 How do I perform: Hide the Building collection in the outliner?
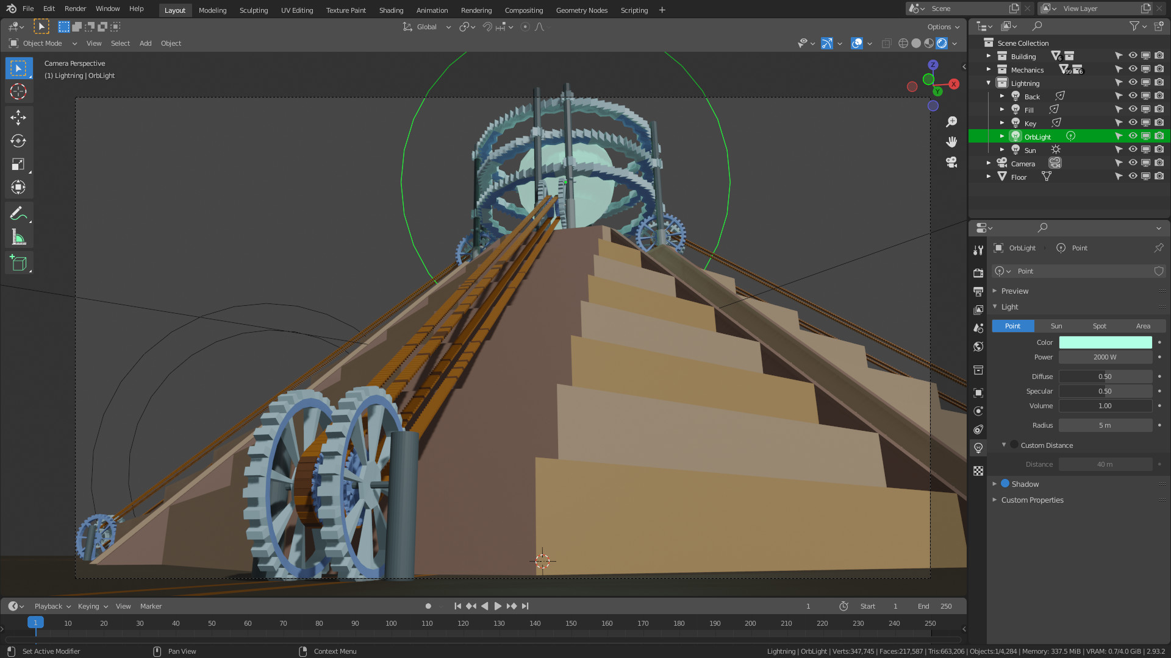pos(1132,55)
